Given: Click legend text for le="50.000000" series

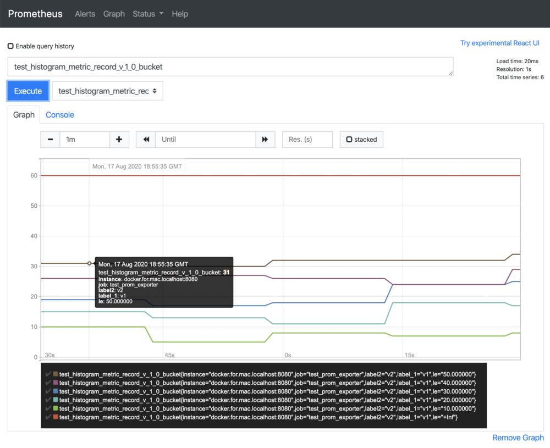Looking at the screenshot, I should [268, 374].
